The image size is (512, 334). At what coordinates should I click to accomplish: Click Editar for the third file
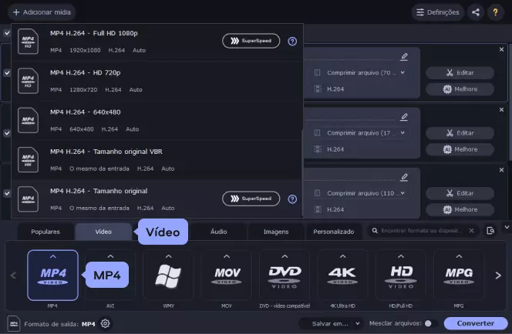click(460, 193)
